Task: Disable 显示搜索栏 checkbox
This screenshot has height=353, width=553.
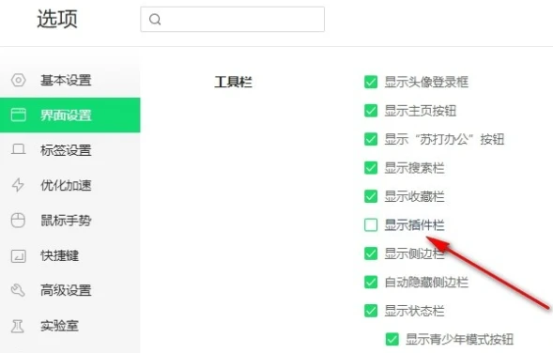Action: 371,168
